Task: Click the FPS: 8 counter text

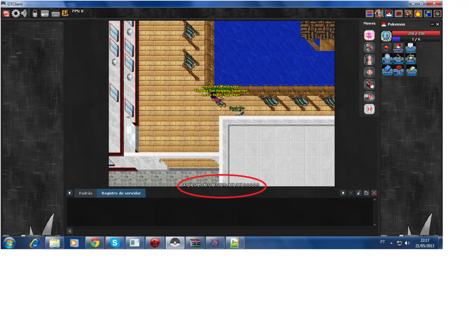Action: [78, 11]
